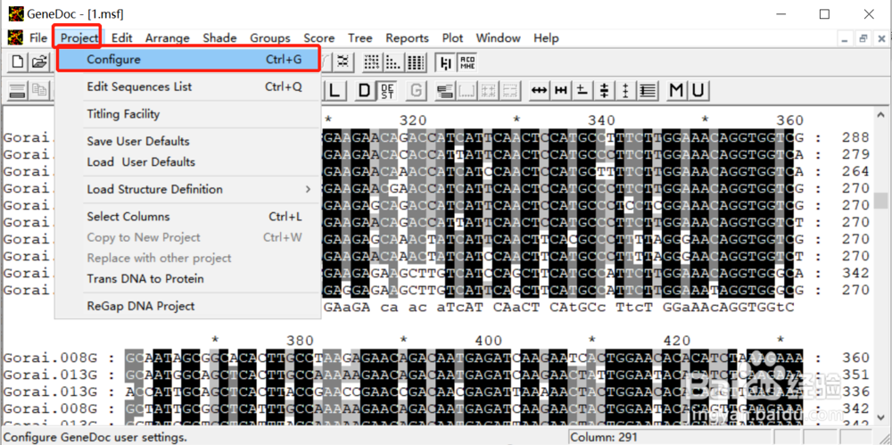The image size is (892, 445).
Task: Expand Load Structure Definition submenu
Action: pos(188,189)
